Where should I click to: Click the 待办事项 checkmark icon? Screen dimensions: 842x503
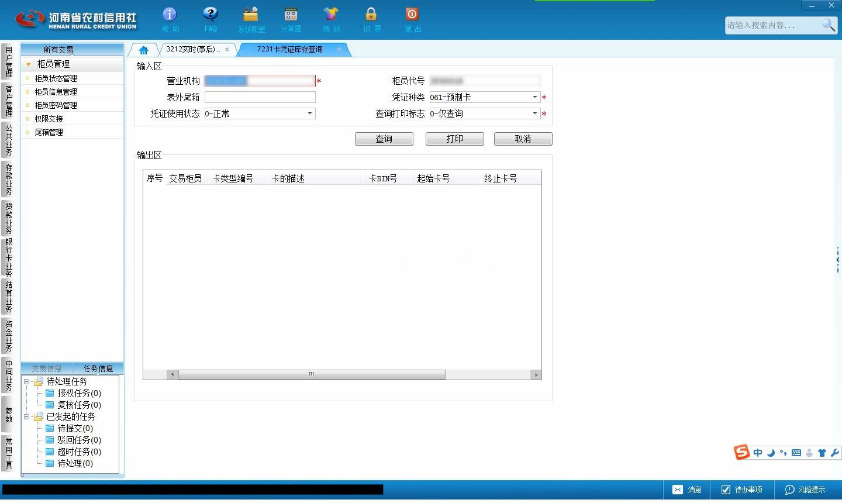[726, 490]
